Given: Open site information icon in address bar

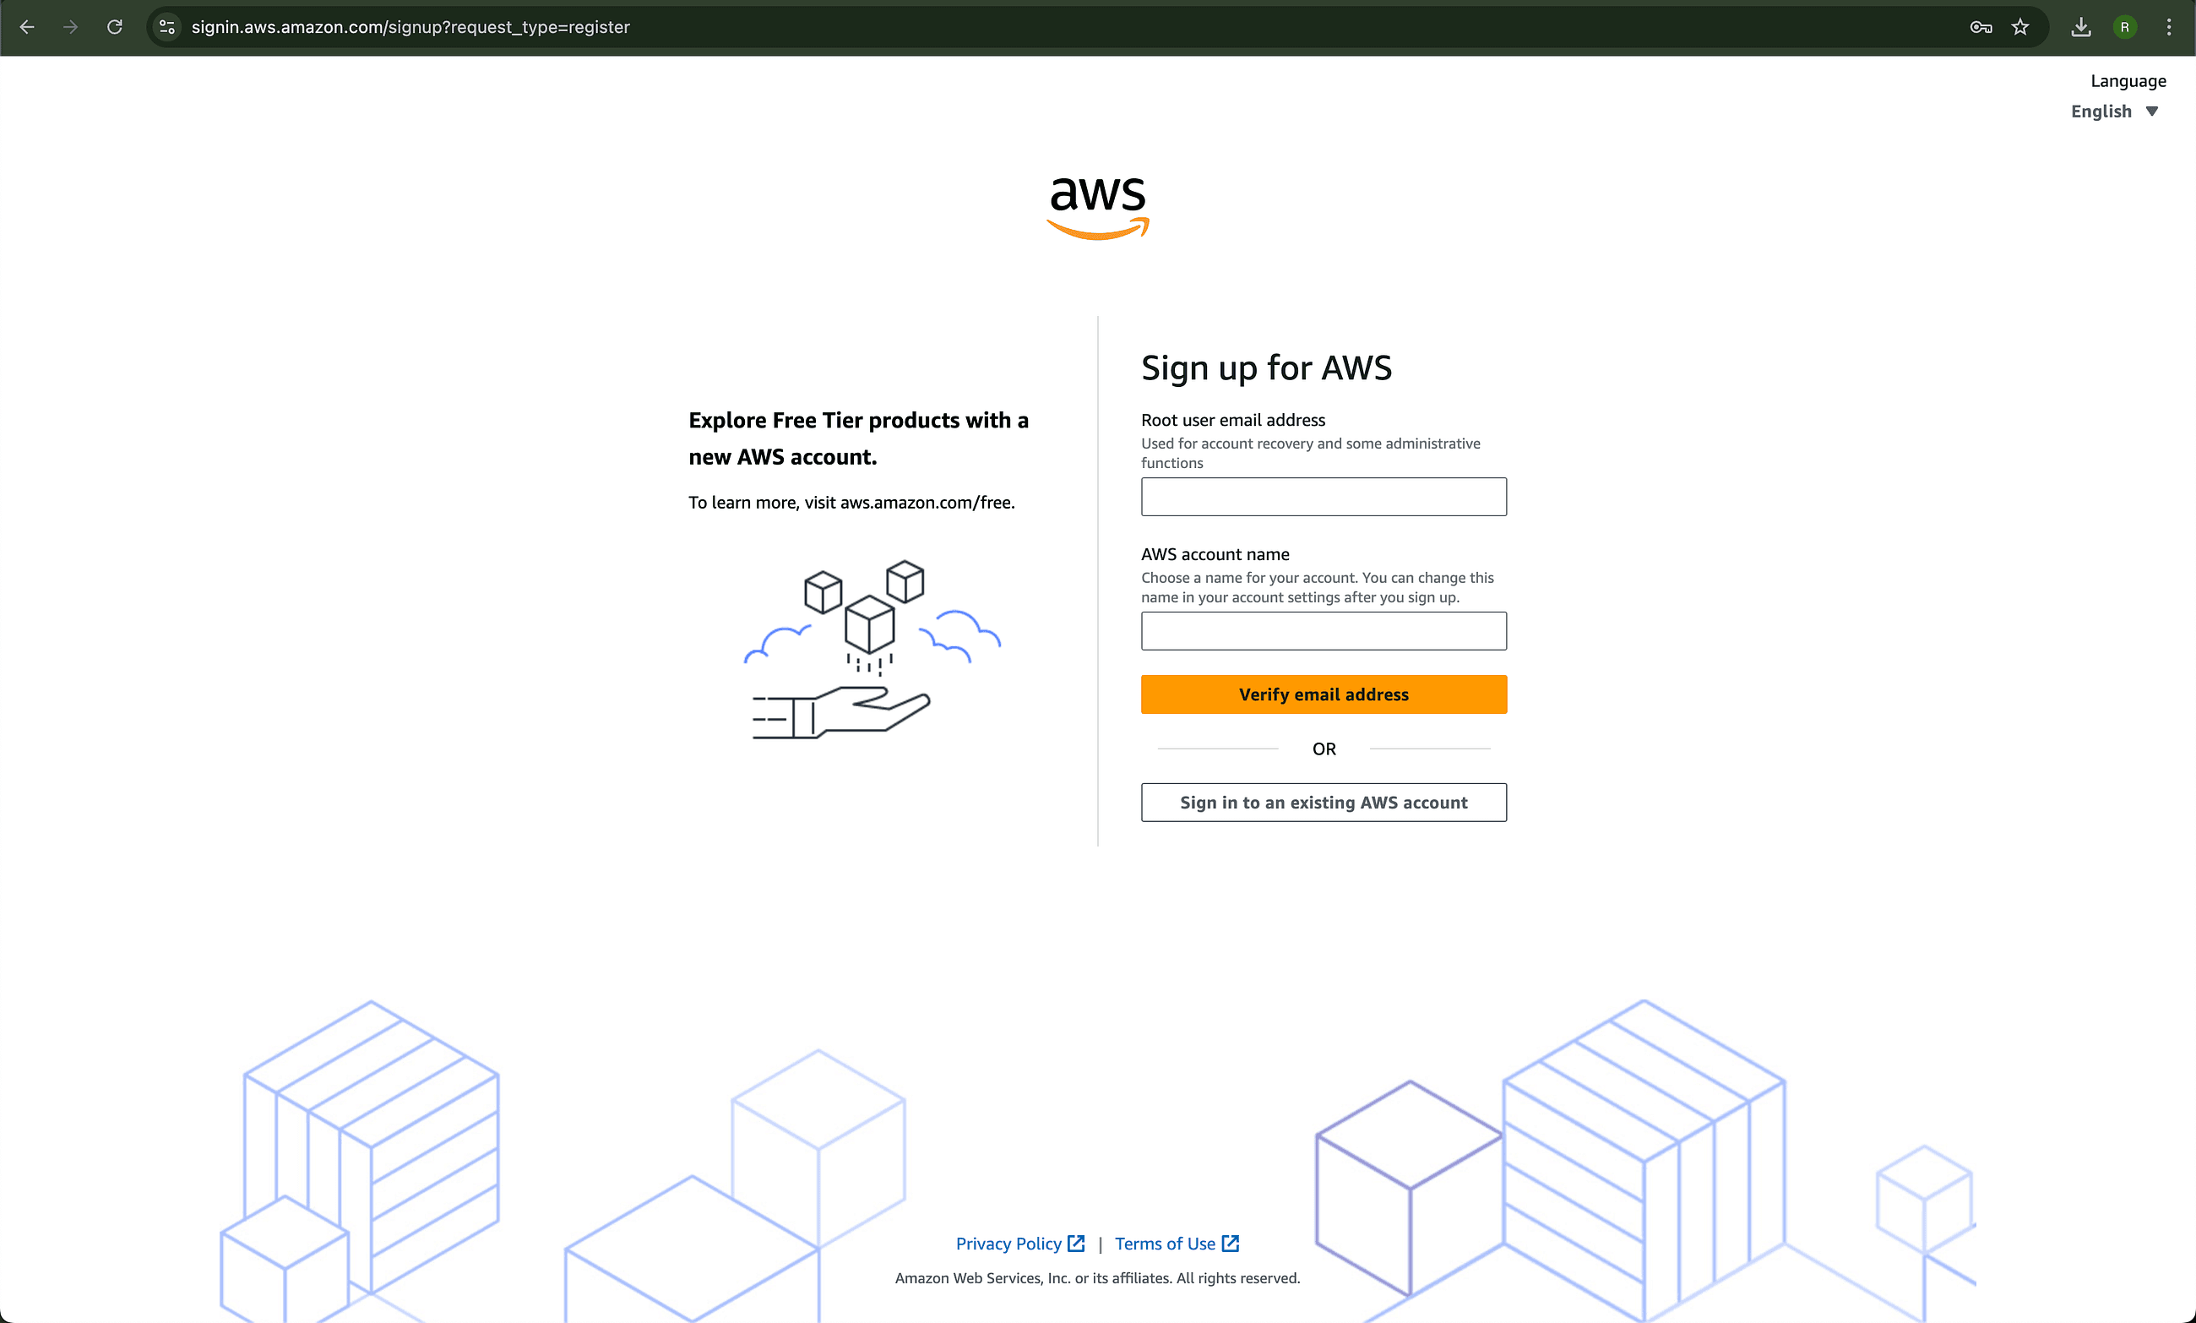Looking at the screenshot, I should coord(167,28).
